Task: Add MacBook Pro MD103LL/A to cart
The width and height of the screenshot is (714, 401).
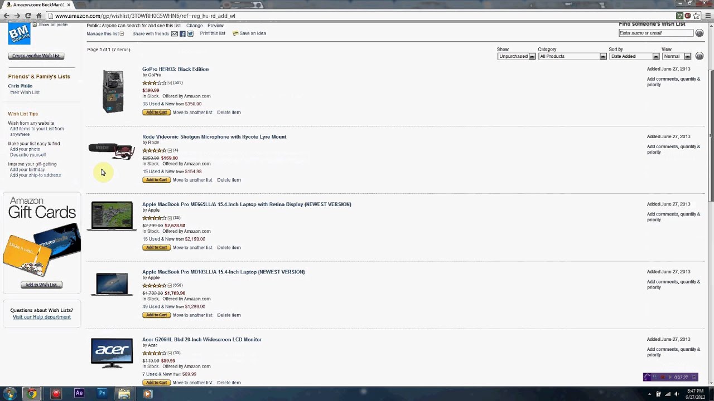Action: click(156, 315)
